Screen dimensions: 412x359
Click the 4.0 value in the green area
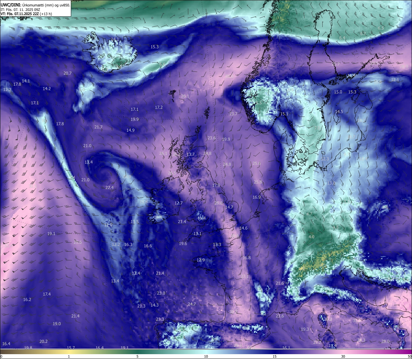pyautogui.click(x=312, y=237)
